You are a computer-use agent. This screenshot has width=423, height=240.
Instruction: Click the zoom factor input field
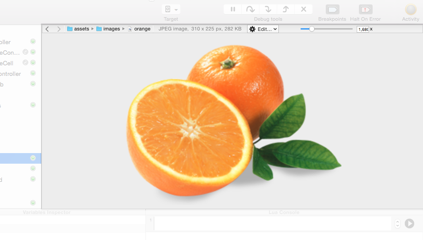(x=363, y=29)
